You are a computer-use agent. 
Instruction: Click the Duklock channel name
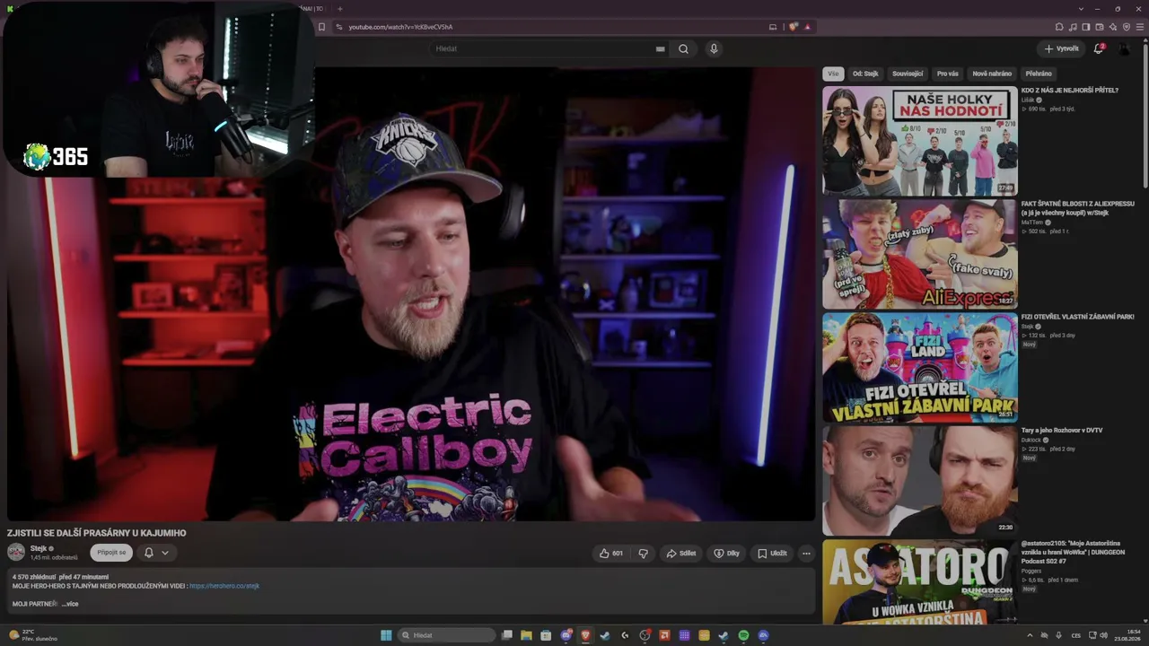pyautogui.click(x=1033, y=440)
